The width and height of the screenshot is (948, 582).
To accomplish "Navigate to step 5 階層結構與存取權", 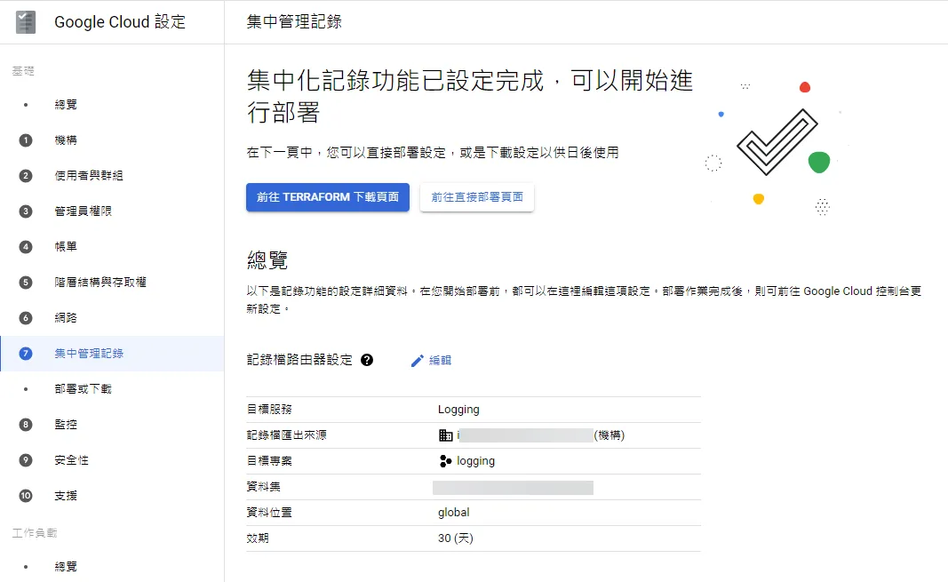I will pos(100,283).
